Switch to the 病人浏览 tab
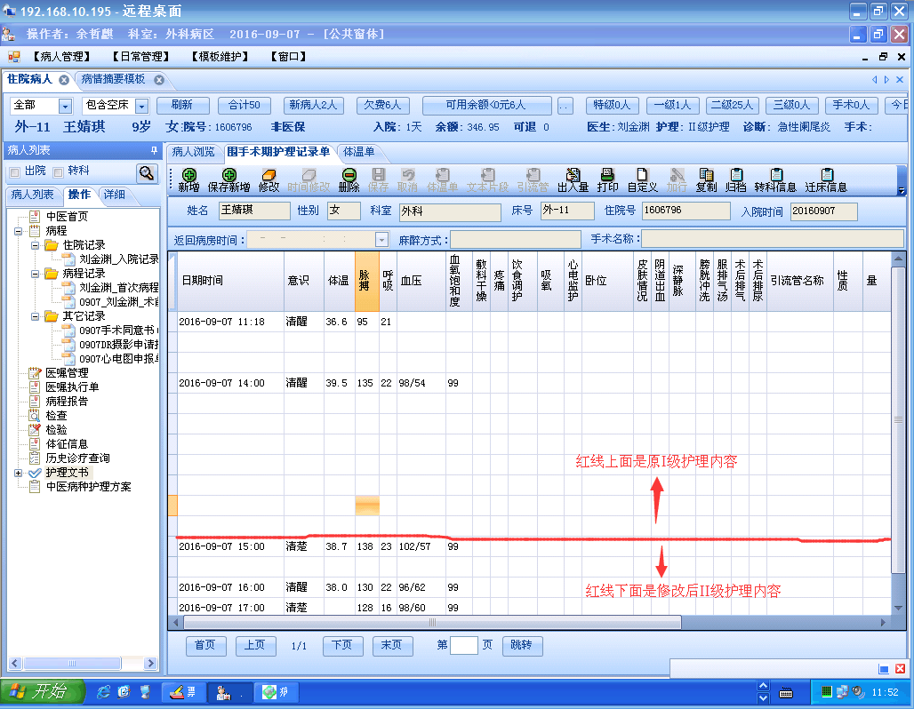Image resolution: width=914 pixels, height=709 pixels. (x=194, y=152)
